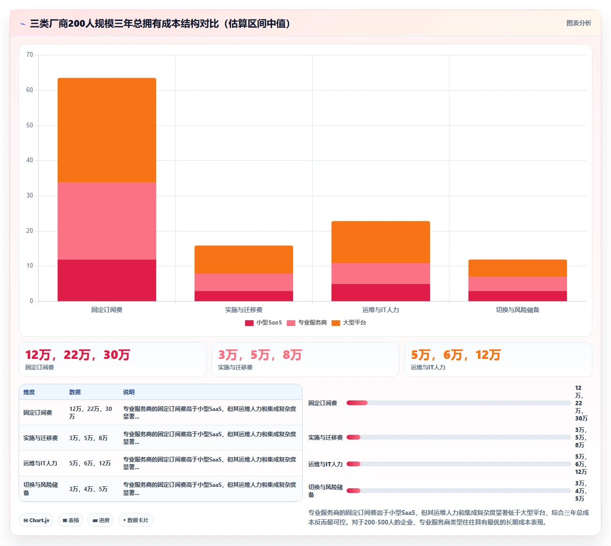Click the 实施与迁移费 x-axis label

coord(244,310)
